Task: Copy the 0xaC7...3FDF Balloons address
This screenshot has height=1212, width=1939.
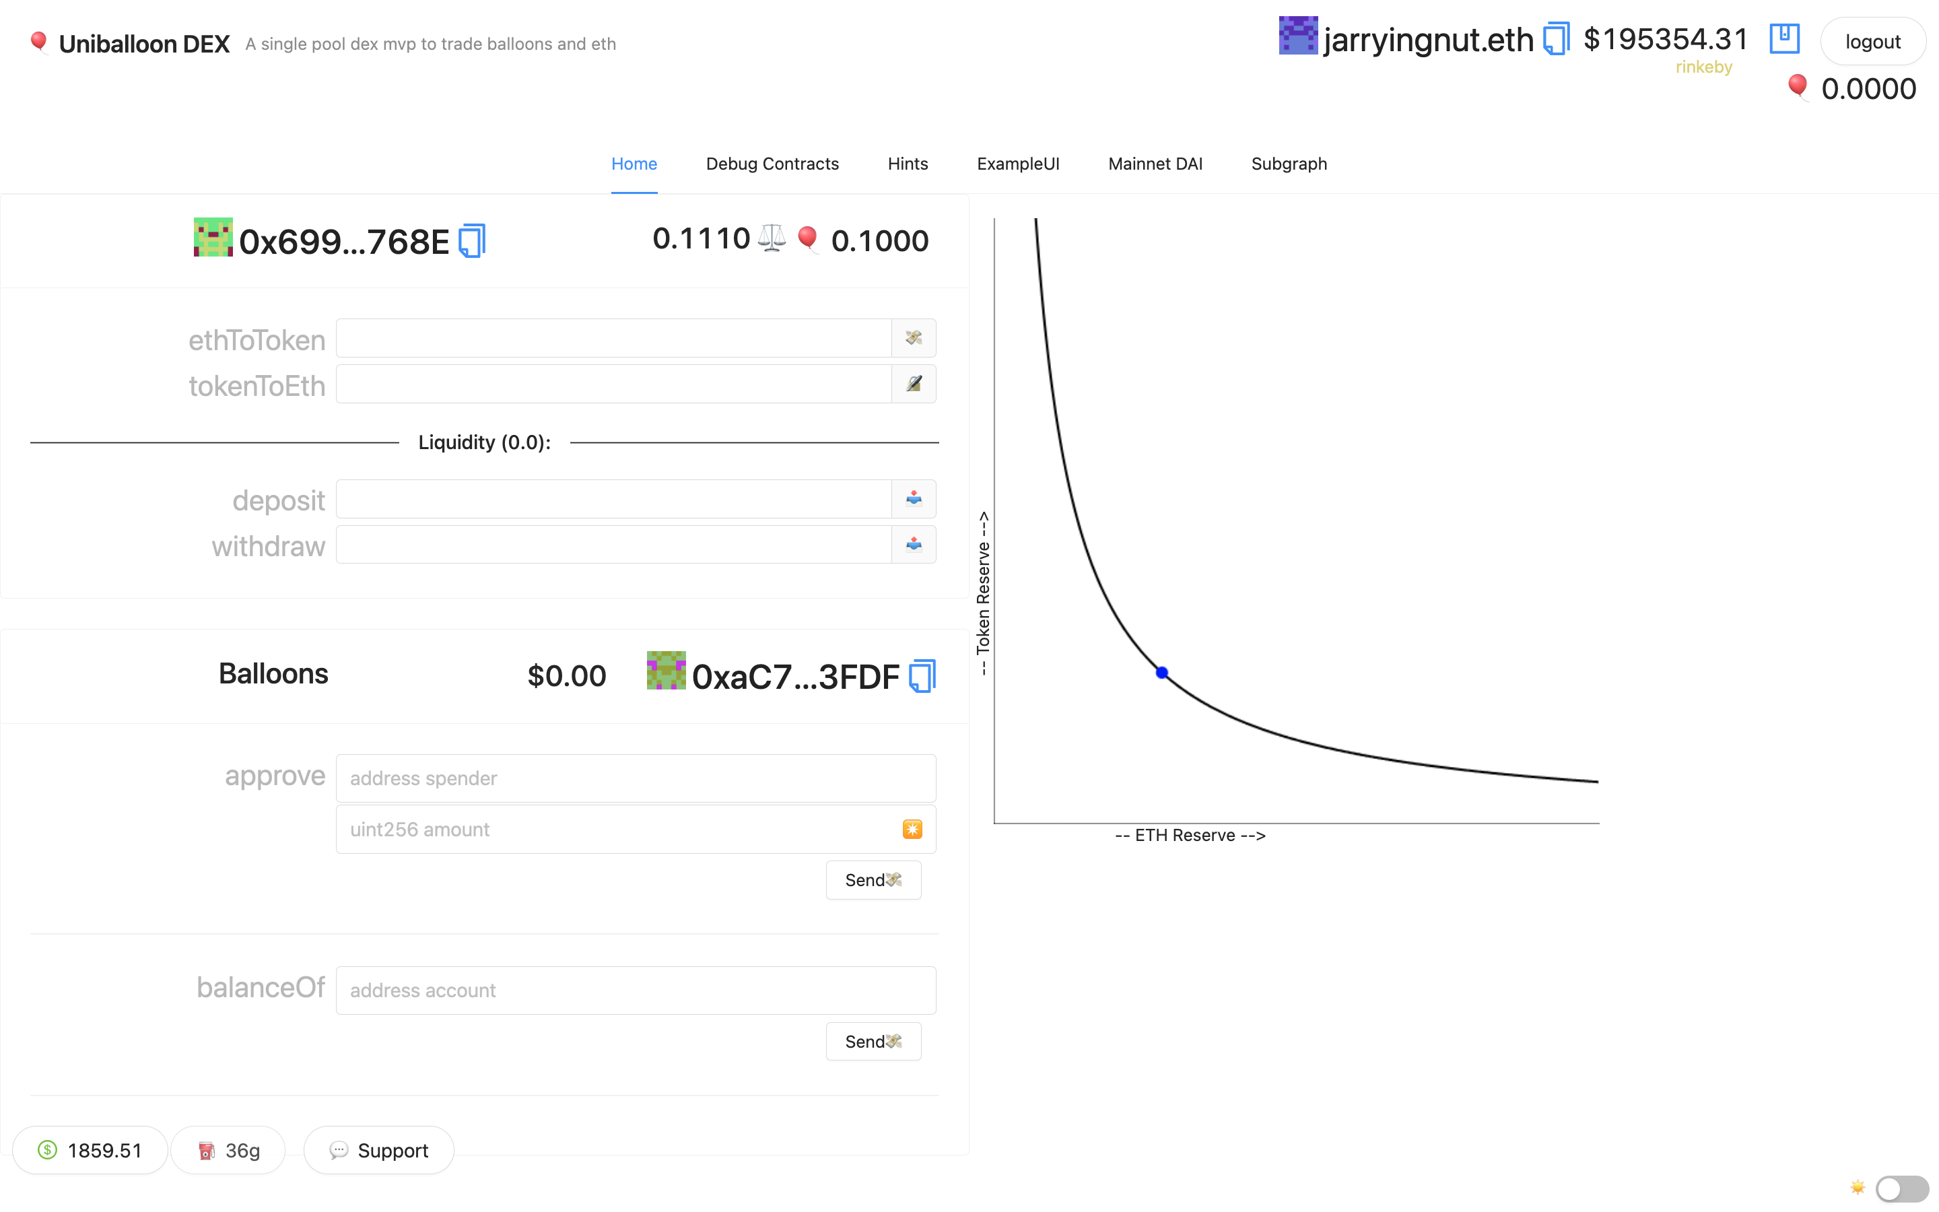Action: click(x=922, y=676)
